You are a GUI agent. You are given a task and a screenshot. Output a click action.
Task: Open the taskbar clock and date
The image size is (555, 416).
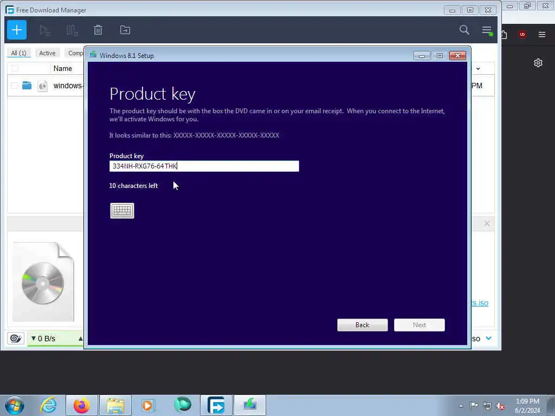(x=527, y=406)
